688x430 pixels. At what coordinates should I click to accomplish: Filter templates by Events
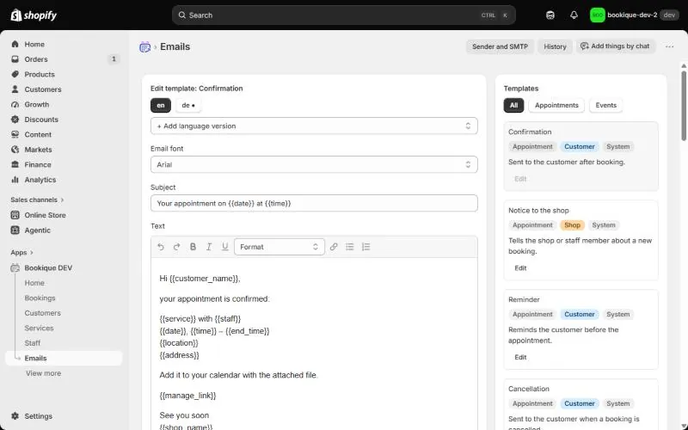coord(606,105)
